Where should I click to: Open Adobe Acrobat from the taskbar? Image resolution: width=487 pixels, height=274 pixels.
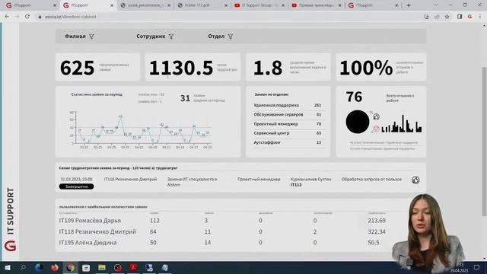[134, 267]
